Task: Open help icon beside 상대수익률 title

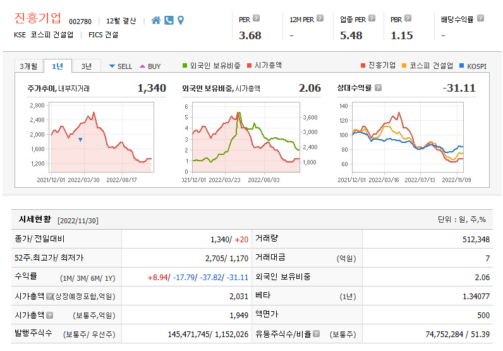Action: 379,88
